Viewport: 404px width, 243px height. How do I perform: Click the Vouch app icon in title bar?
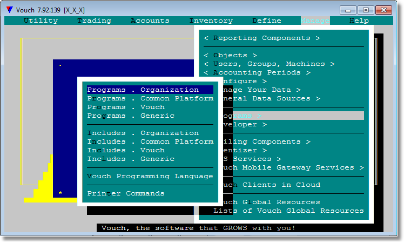pos(10,10)
